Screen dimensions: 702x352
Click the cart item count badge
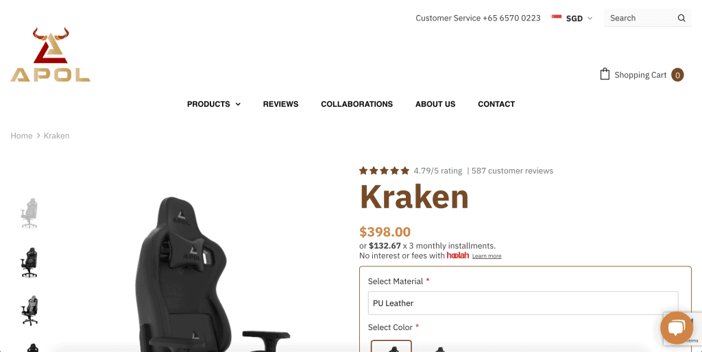click(x=677, y=75)
